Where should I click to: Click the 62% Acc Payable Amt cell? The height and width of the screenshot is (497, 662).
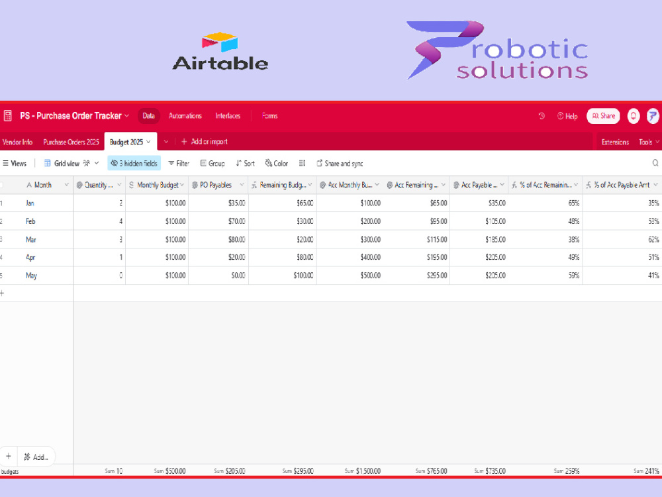[622, 240]
